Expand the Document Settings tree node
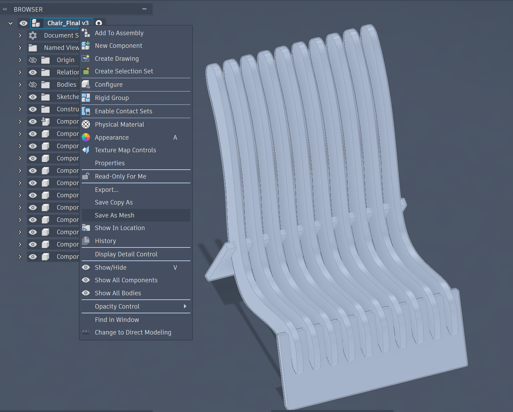The height and width of the screenshot is (412, 513). pos(20,35)
